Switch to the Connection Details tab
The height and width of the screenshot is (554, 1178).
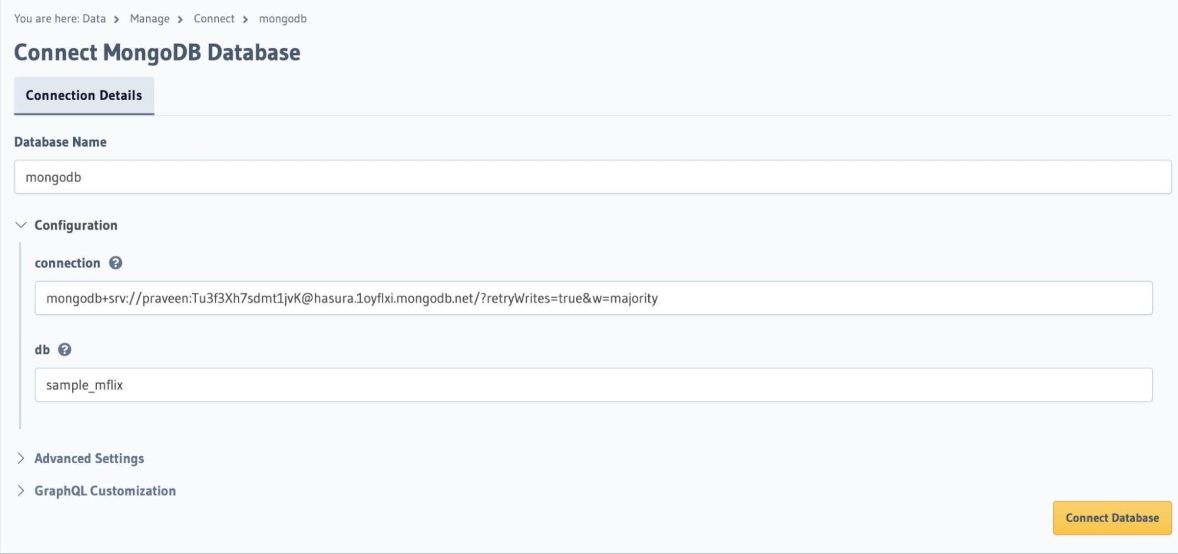pos(83,95)
